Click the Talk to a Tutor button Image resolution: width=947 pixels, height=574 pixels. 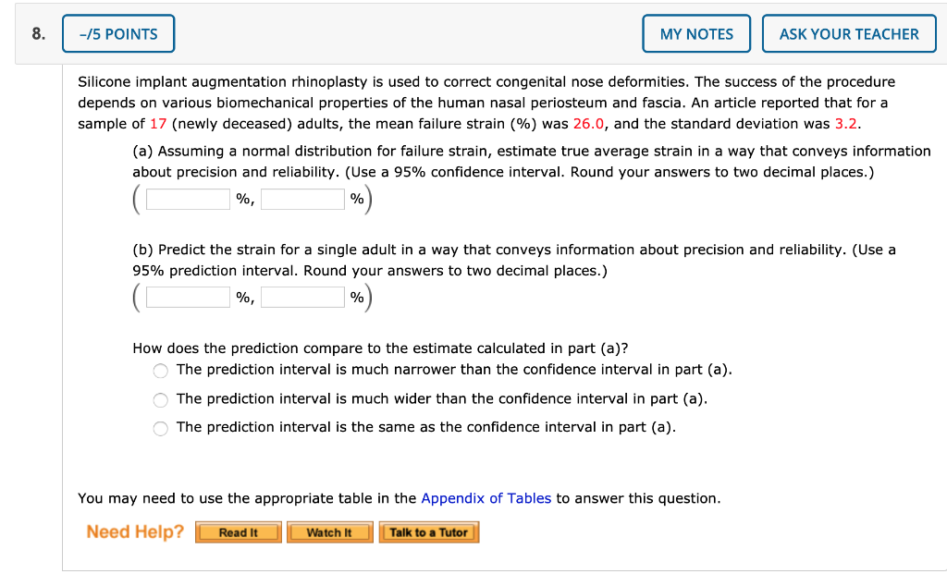point(428,531)
